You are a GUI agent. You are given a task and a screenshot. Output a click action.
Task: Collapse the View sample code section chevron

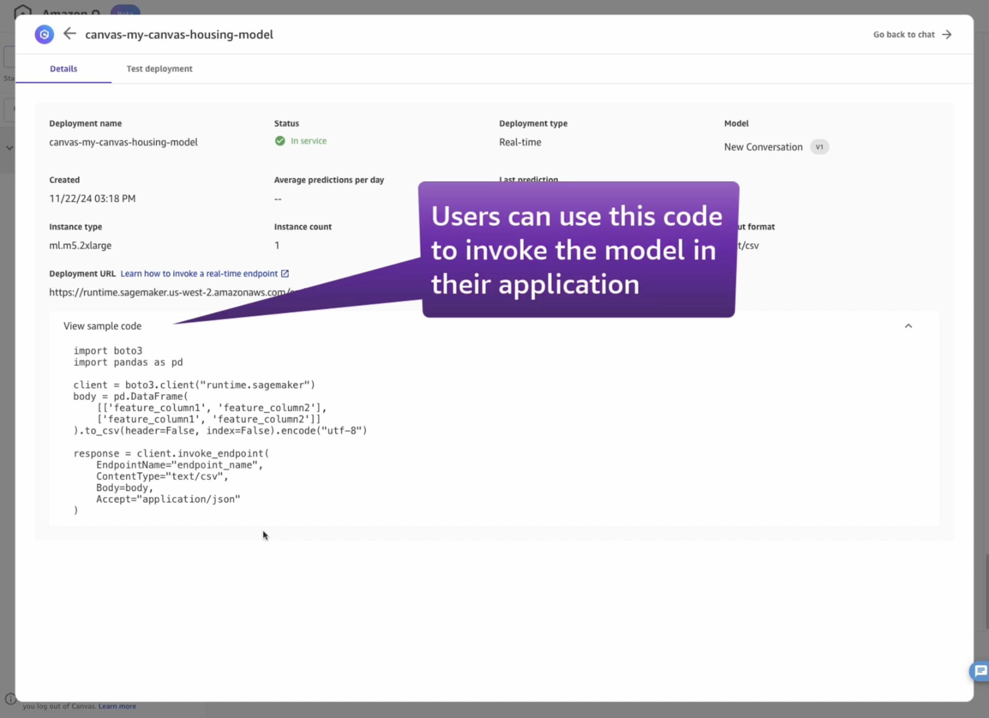point(908,326)
